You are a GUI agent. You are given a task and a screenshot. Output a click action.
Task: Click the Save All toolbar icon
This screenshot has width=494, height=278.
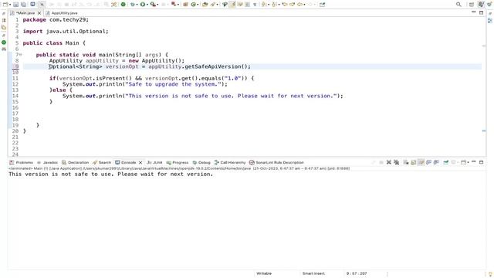point(23,5)
